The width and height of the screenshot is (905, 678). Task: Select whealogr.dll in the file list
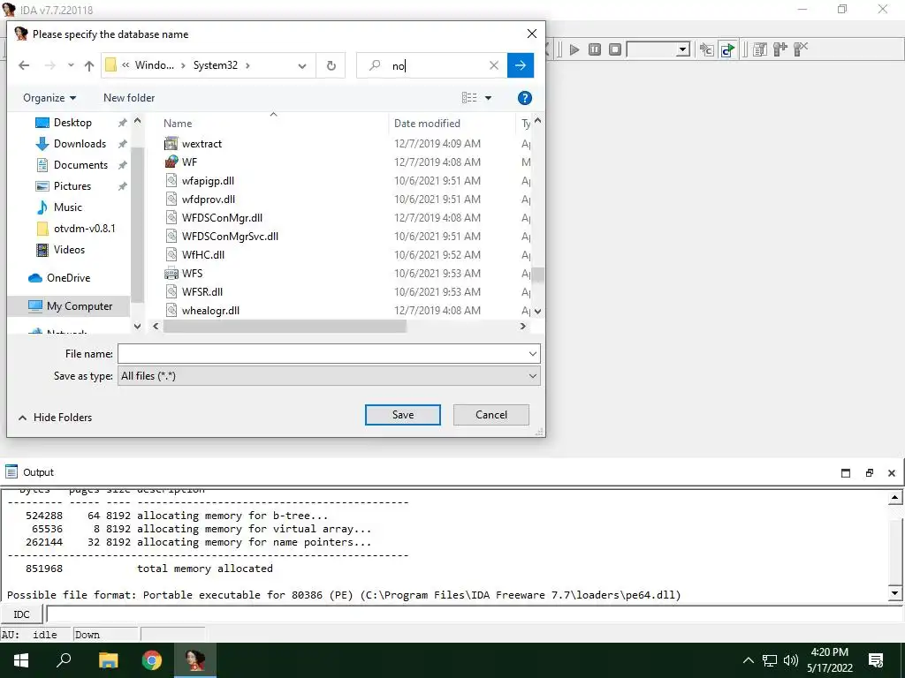tap(210, 310)
